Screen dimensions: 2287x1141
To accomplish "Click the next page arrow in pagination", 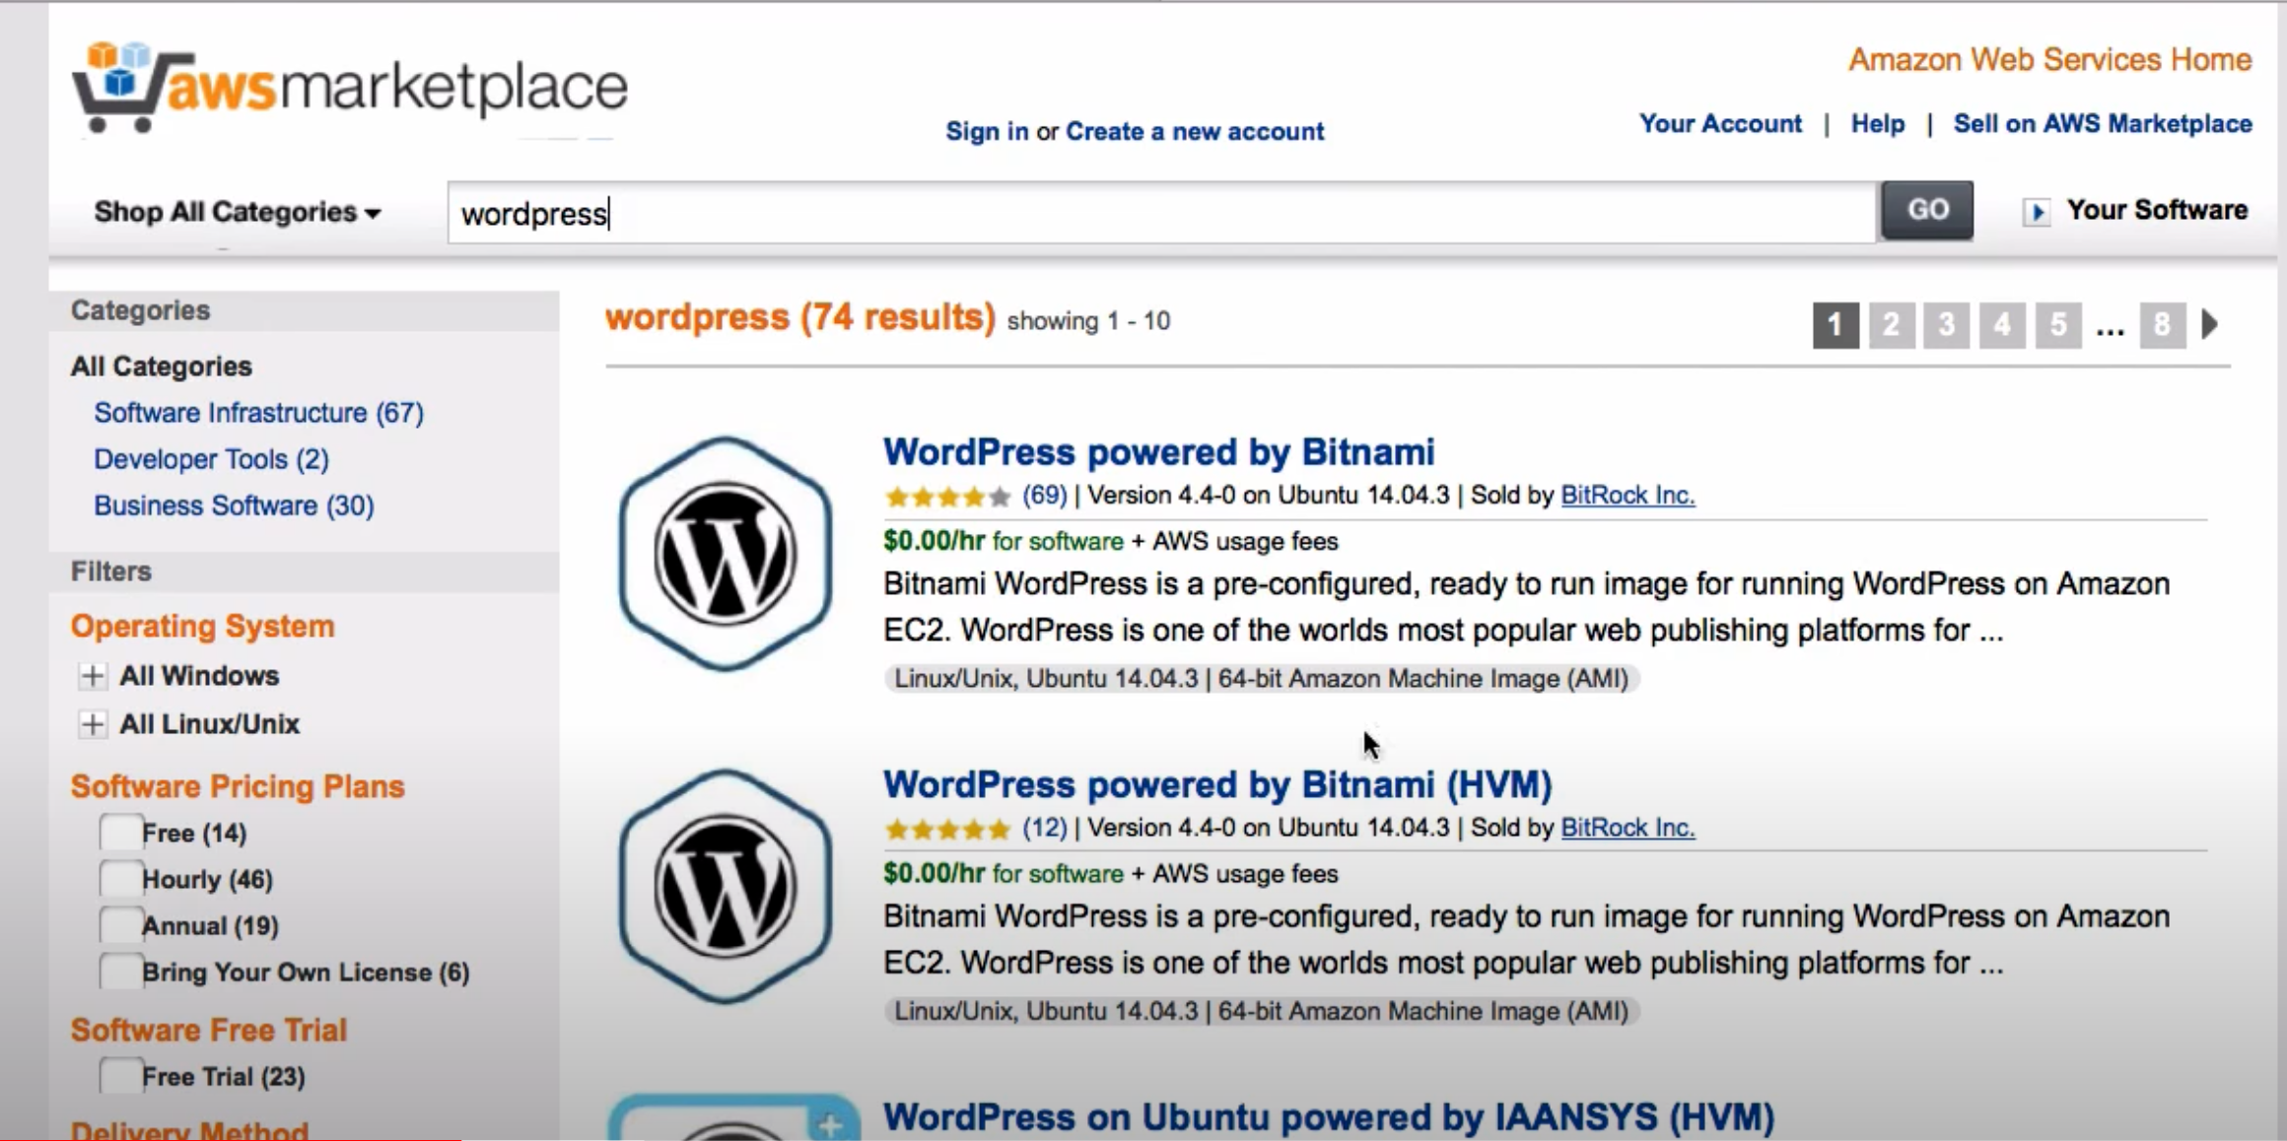I will pos(2211,324).
